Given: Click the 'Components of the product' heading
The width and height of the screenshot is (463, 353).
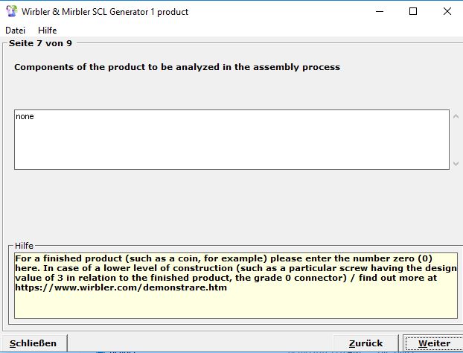Looking at the screenshot, I should click(x=177, y=67).
